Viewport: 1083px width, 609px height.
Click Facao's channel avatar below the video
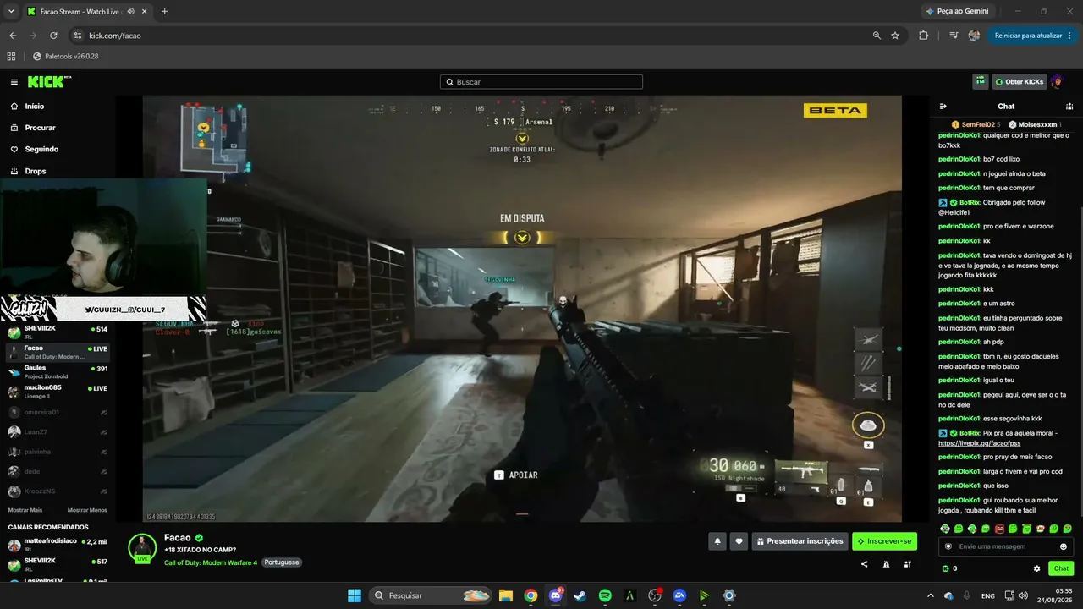(x=142, y=548)
